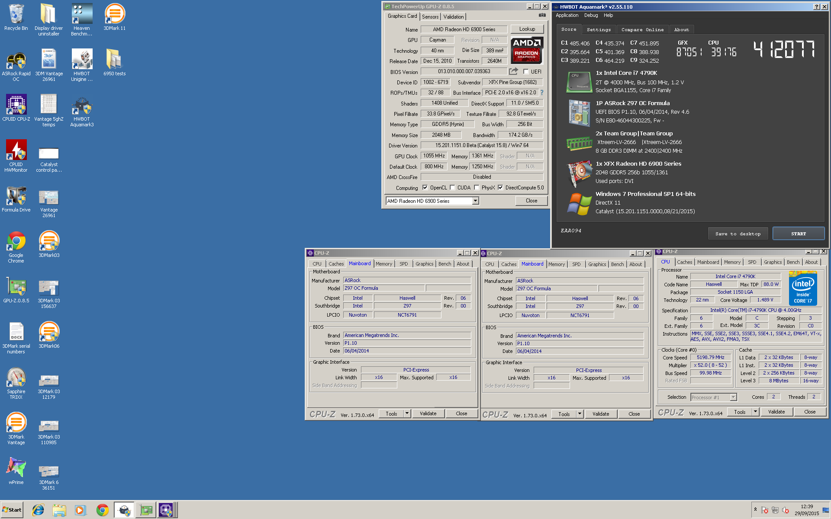Click Show desktop strip by the clock
This screenshot has height=519, width=831.
[x=827, y=510]
